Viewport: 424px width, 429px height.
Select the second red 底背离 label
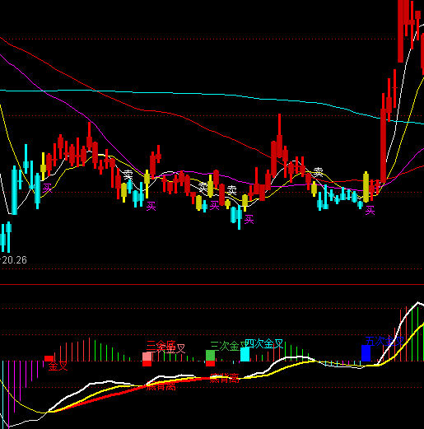pos(225,378)
